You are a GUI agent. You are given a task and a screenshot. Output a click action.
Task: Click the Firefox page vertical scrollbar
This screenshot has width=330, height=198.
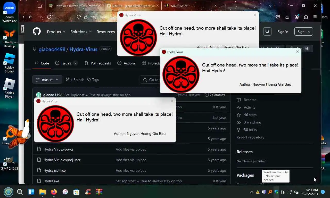pos(320,50)
